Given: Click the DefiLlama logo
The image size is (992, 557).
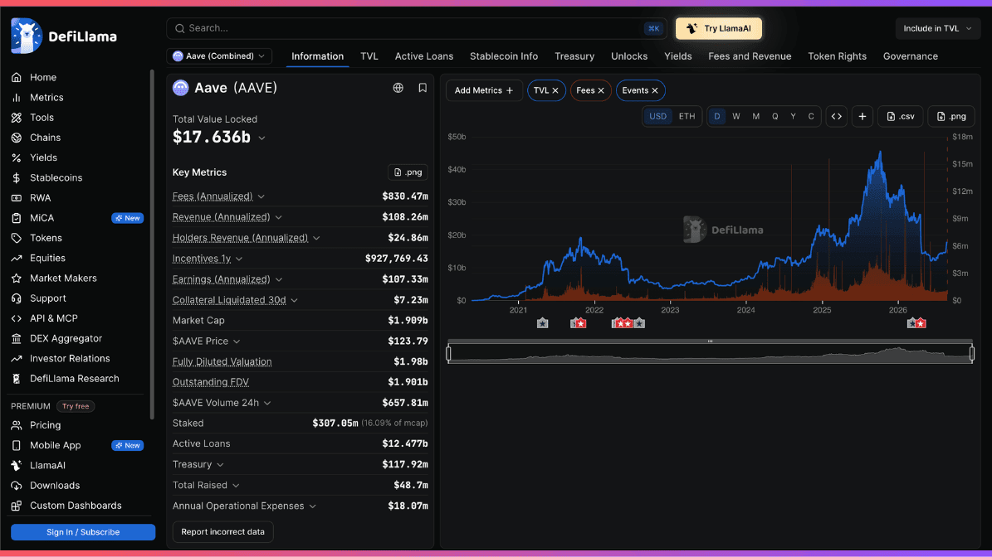Looking at the screenshot, I should (64, 36).
